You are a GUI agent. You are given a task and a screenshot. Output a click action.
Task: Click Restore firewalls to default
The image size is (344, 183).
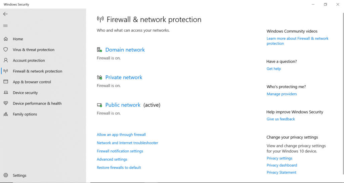119,168
